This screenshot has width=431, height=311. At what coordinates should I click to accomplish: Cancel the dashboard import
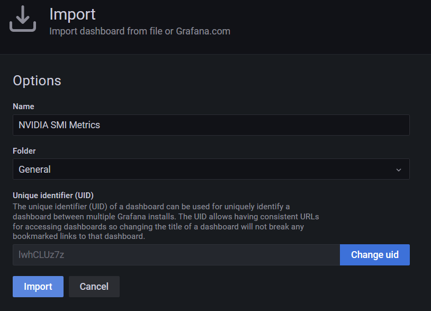tap(94, 287)
